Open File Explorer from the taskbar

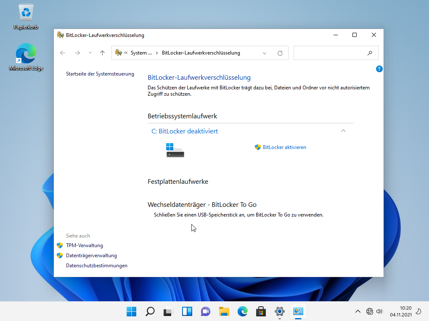(224, 311)
